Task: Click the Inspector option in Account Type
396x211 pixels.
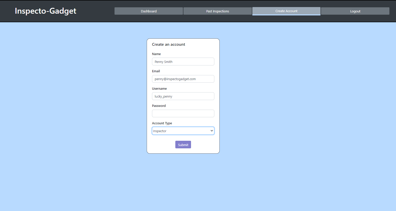Action: point(177,131)
